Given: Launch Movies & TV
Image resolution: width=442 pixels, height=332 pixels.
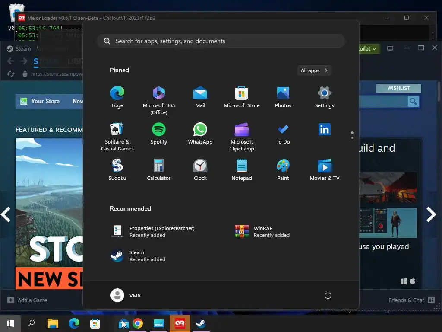Looking at the screenshot, I should [325, 169].
